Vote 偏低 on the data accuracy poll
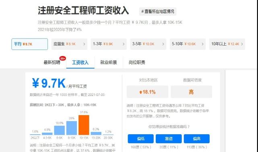Image resolution: width=258 pixels, height=152 pixels. (x=141, y=139)
